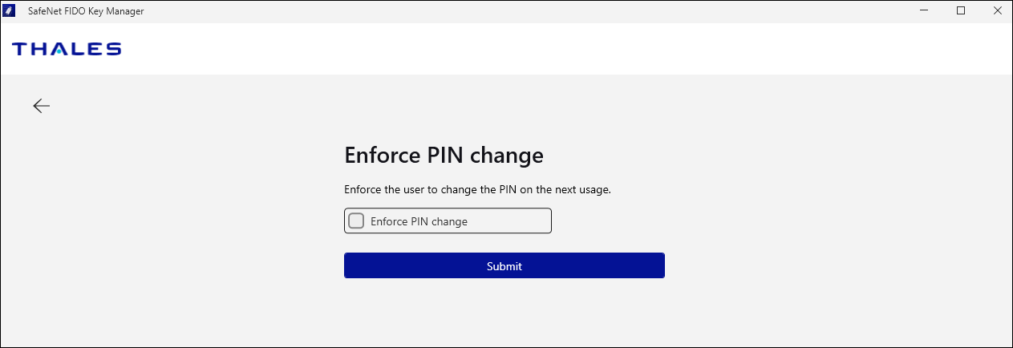Click the "Enforce PIN change" page heading

[444, 156]
